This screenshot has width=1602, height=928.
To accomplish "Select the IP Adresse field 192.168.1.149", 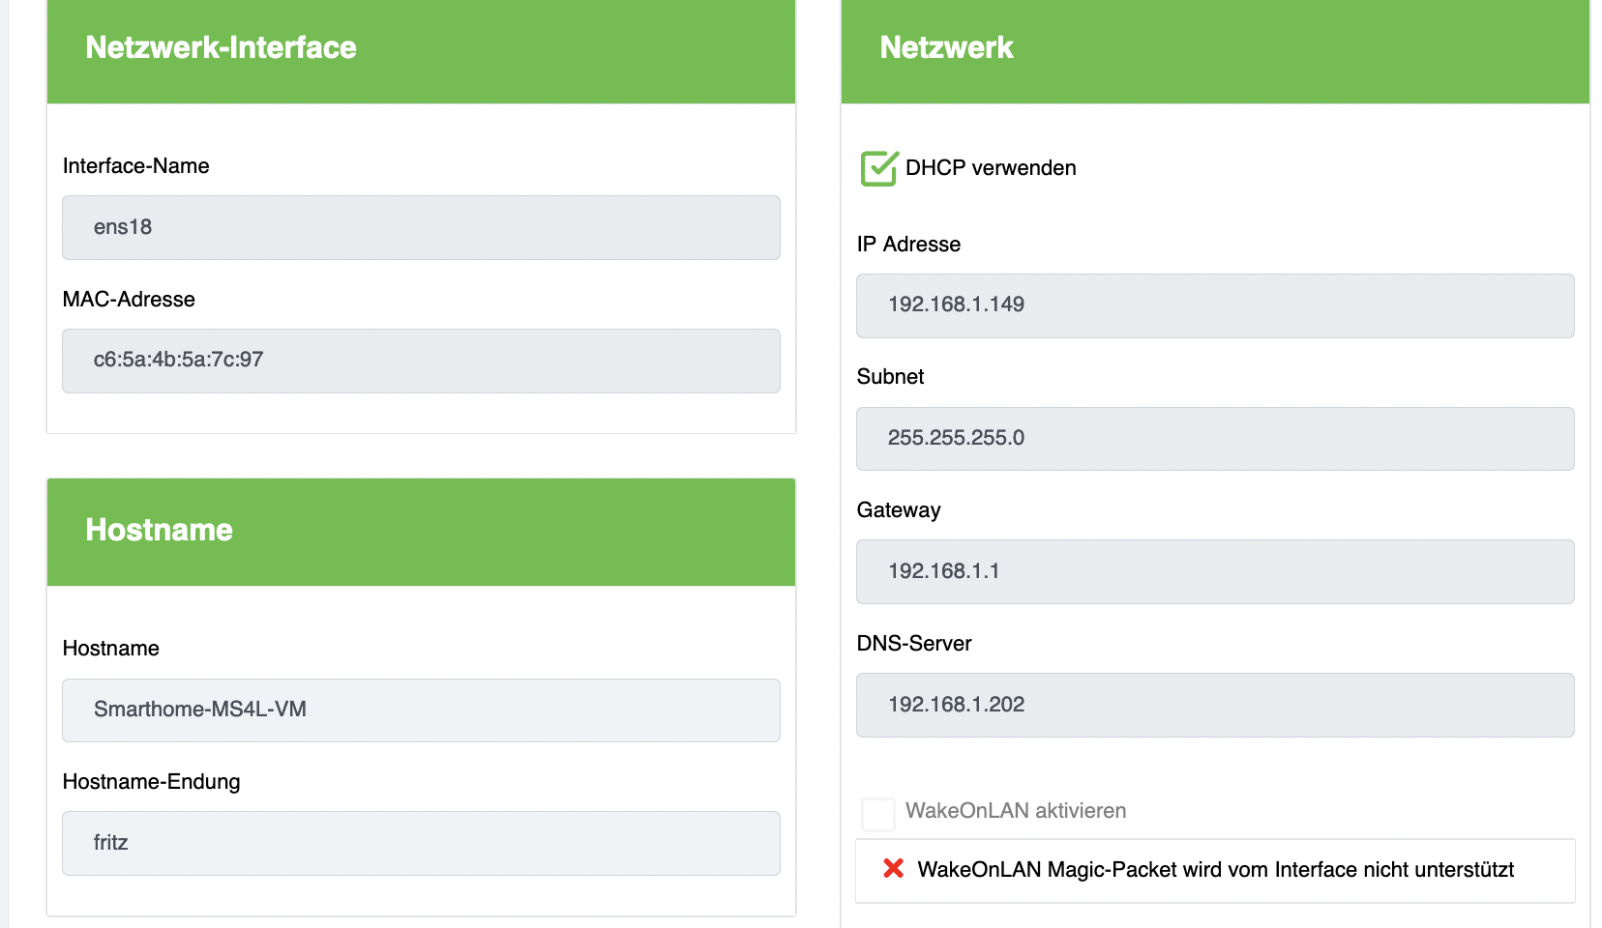I will (x=1215, y=305).
